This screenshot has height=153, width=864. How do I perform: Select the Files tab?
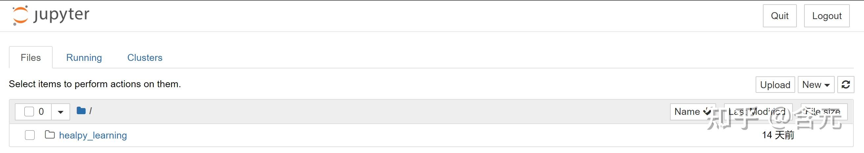[31, 58]
